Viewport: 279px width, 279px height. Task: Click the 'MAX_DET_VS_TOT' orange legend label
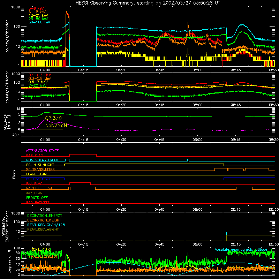tap(43, 257)
